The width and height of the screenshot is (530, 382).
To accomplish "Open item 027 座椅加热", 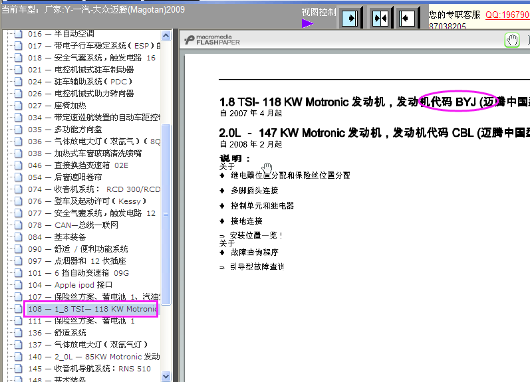I will 57,106.
